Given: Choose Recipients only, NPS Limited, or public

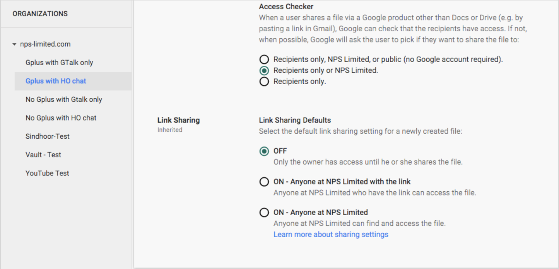Looking at the screenshot, I should (x=264, y=60).
